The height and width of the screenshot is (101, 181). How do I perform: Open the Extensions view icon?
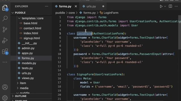tap(5, 51)
